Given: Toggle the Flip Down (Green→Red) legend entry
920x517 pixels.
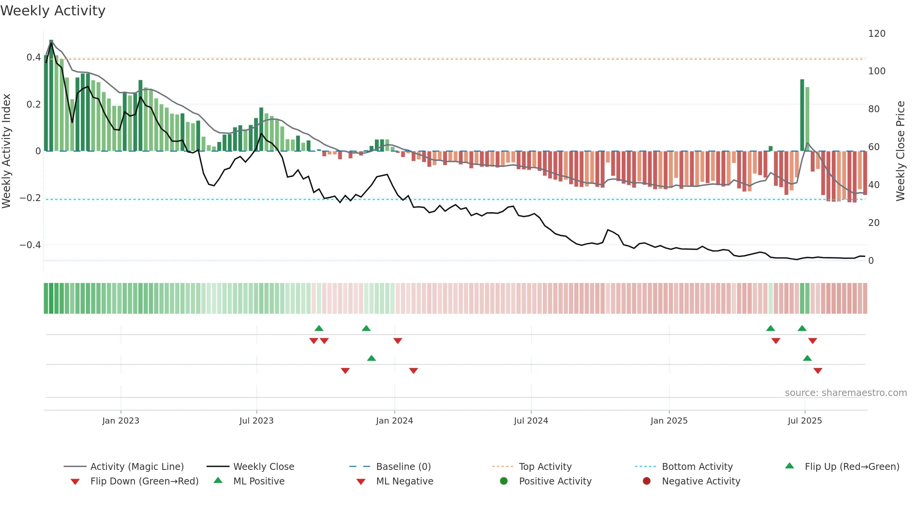Looking at the screenshot, I should point(135,481).
